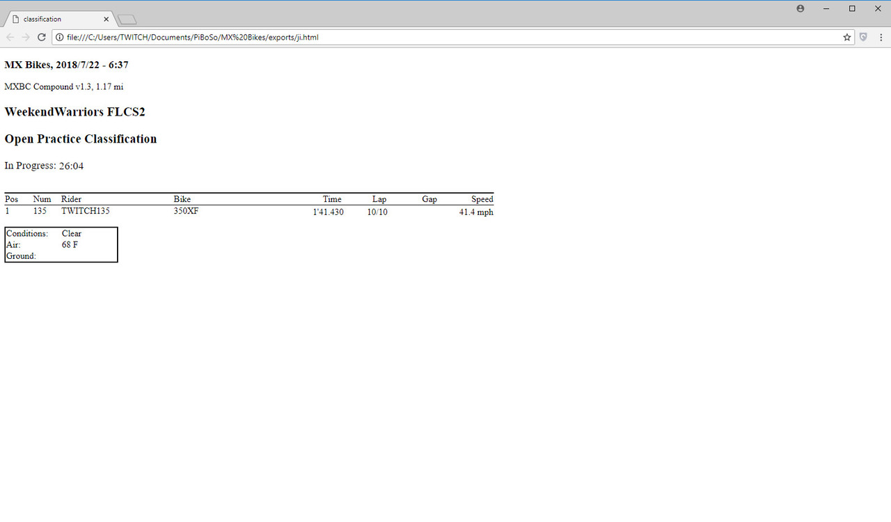
Task: Click the 'MX Bikes, 2018/7/22 - 6:37' heading
Action: pyautogui.click(x=66, y=65)
